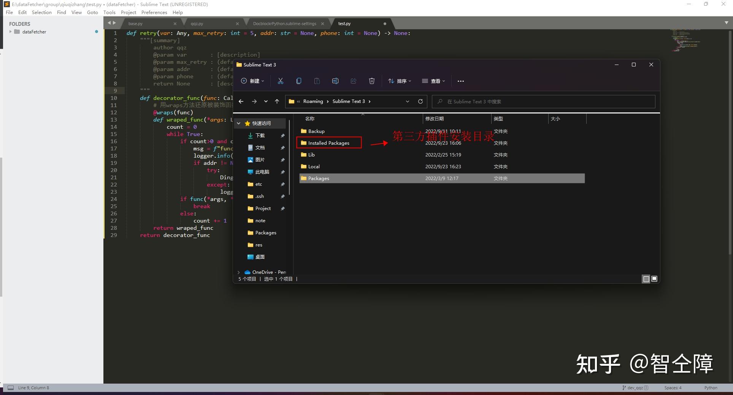Toggle Sublime side bar icon in status bar

click(x=11, y=388)
